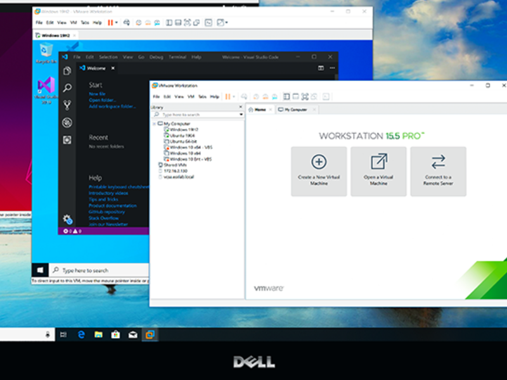Screen dimensions: 507x380
Task: Toggle library view in Windows 19H2 window toolbar
Action: [x=169, y=23]
